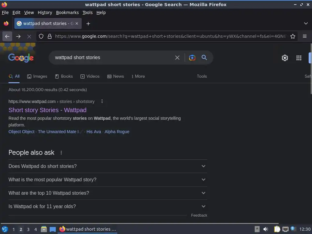Close the wattpad short stories tab
Screen dimensions: 312x234
pyautogui.click(x=77, y=23)
